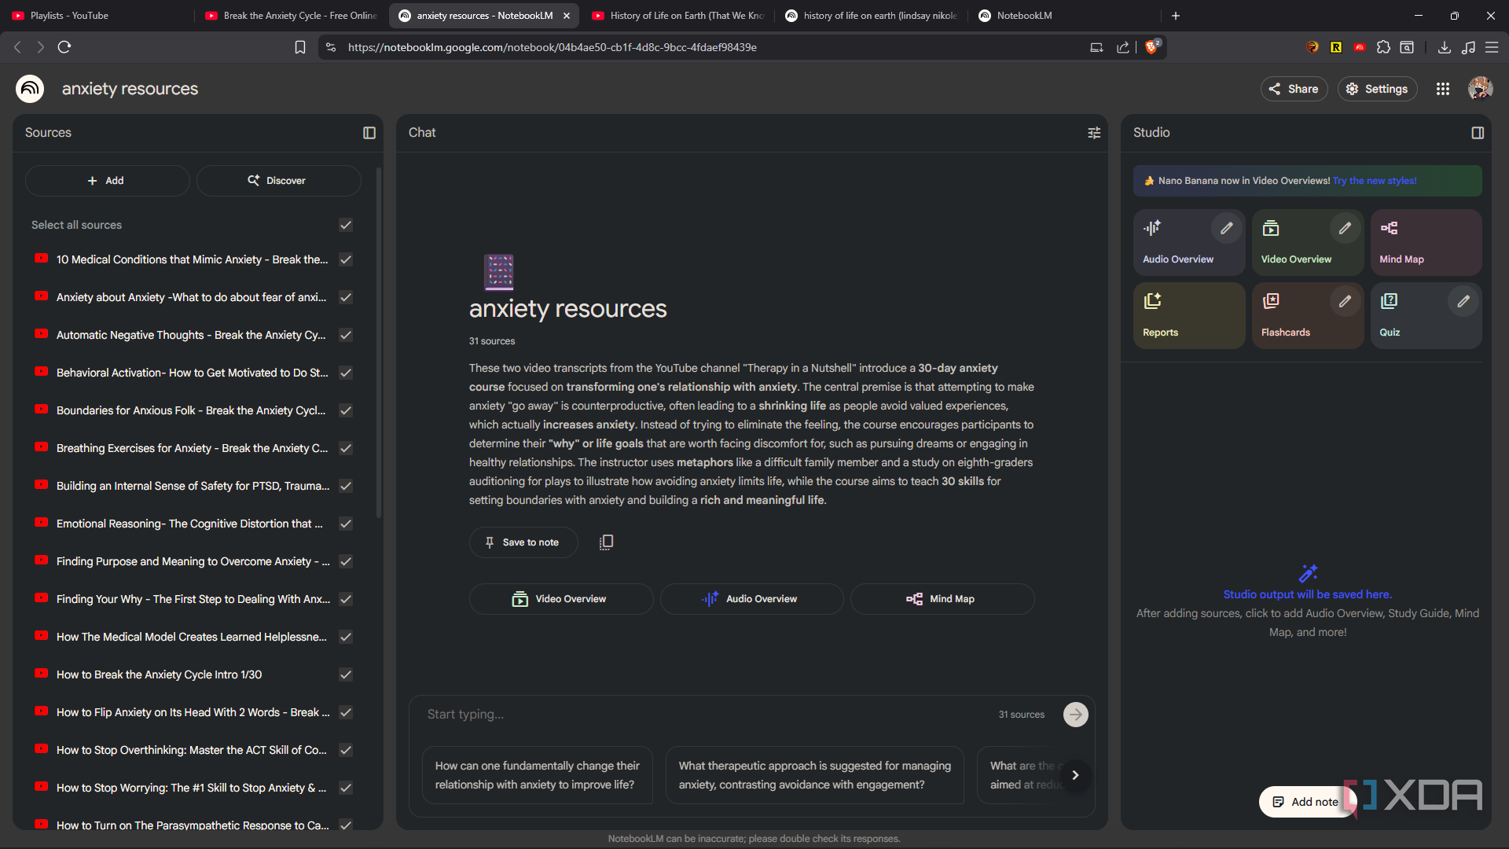Collapse the Sources panel icon
This screenshot has height=849, width=1509.
[x=369, y=133]
